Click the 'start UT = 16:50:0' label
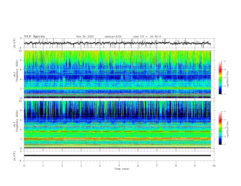241x186 pixels. click(147, 36)
